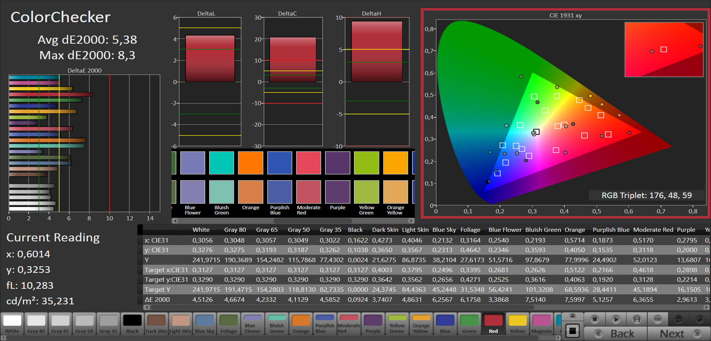The width and height of the screenshot is (711, 341).
Task: Select the Purple patch in the bottom strip
Action: coord(373,324)
